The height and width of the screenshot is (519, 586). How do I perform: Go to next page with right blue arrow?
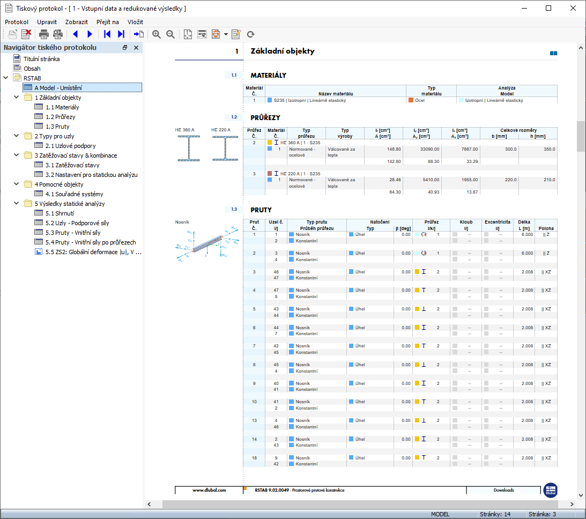[90, 34]
